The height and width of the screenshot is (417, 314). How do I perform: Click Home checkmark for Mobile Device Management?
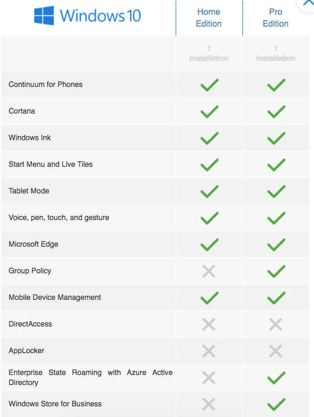[x=209, y=298]
